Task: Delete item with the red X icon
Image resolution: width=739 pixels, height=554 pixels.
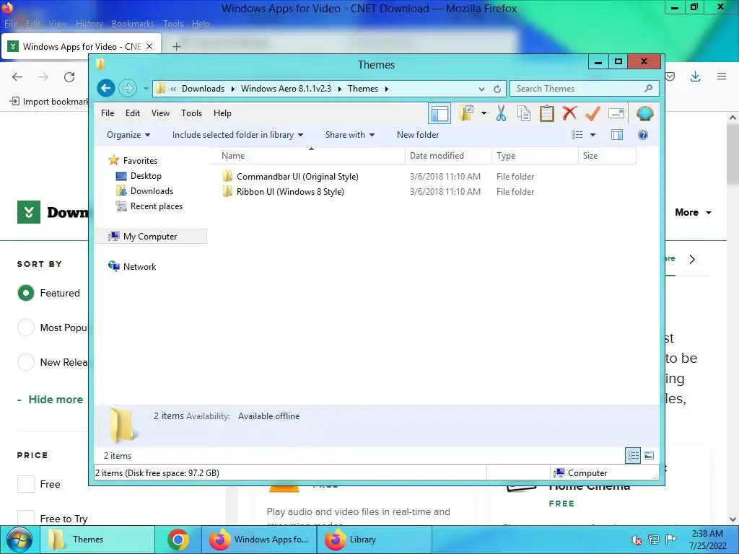Action: pos(569,113)
